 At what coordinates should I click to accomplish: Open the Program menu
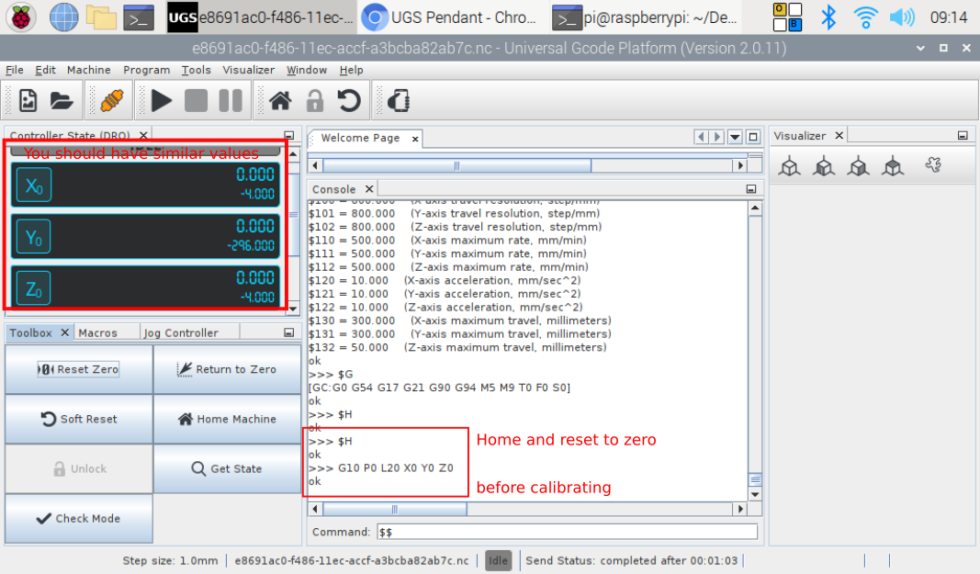[x=146, y=70]
